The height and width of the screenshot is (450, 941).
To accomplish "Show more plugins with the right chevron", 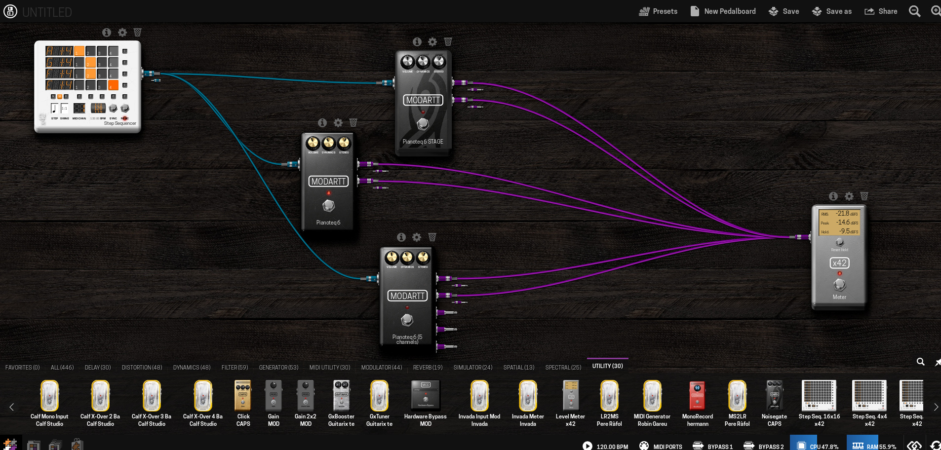I will (x=936, y=407).
